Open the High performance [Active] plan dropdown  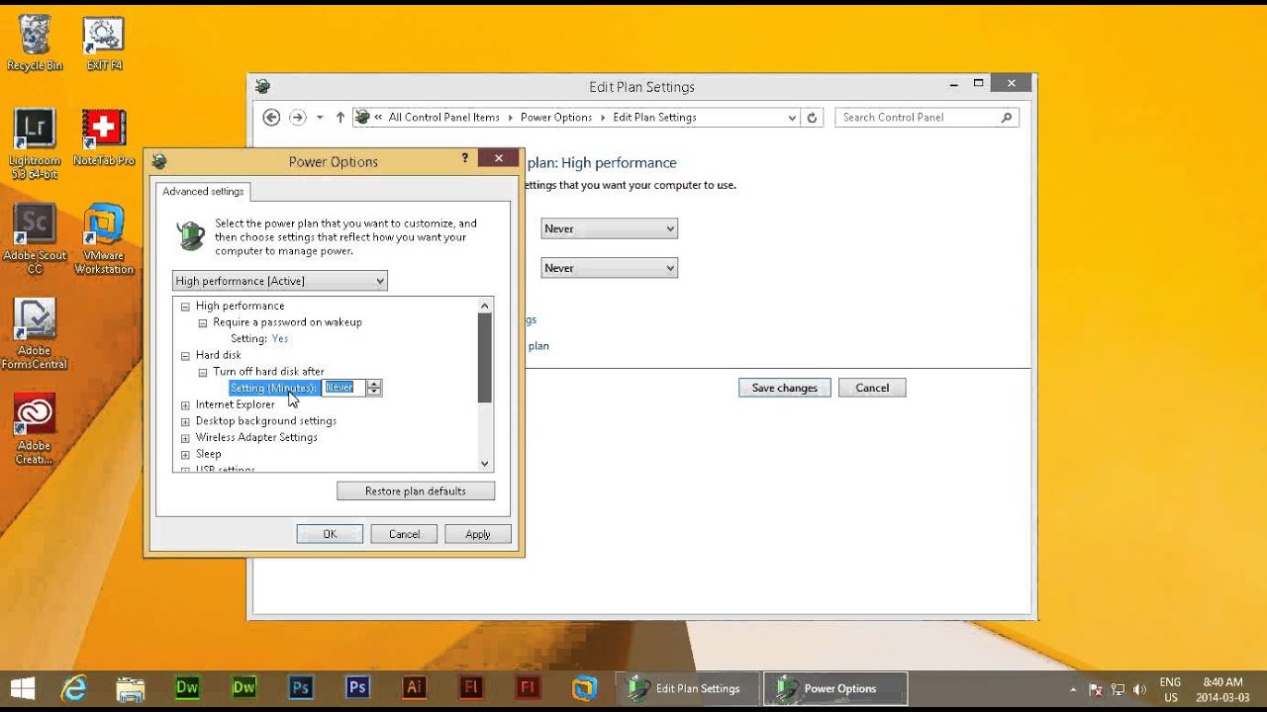(280, 281)
